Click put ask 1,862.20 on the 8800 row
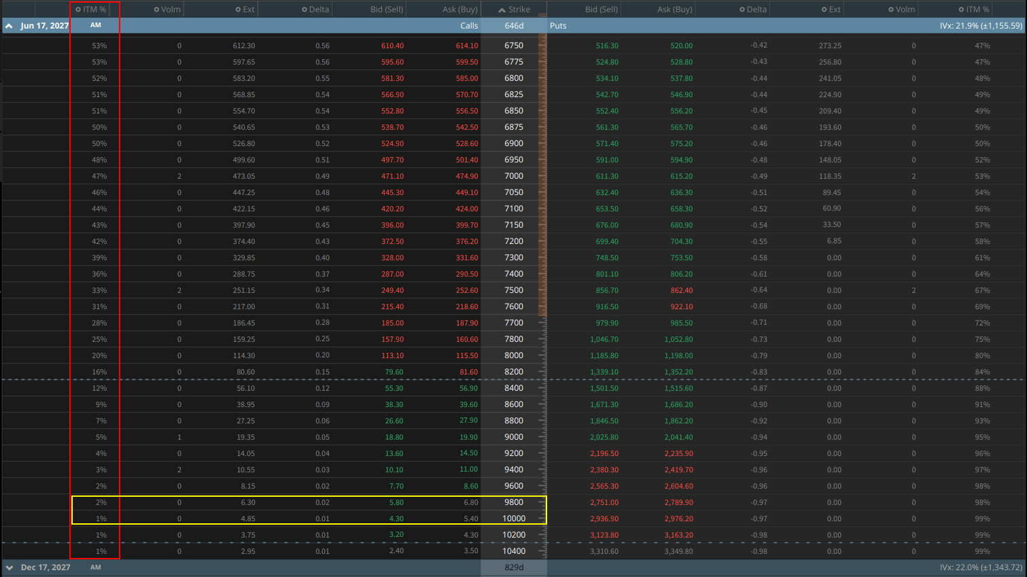 click(x=679, y=421)
